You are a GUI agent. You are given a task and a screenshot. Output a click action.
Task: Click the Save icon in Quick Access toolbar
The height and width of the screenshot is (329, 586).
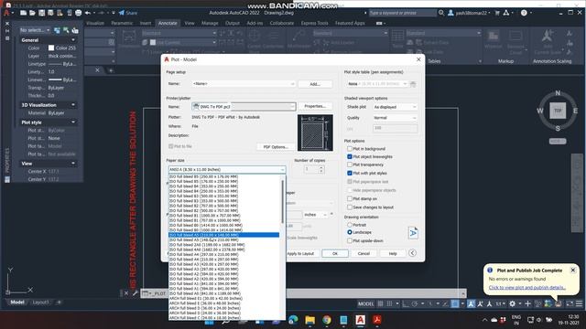pos(41,13)
